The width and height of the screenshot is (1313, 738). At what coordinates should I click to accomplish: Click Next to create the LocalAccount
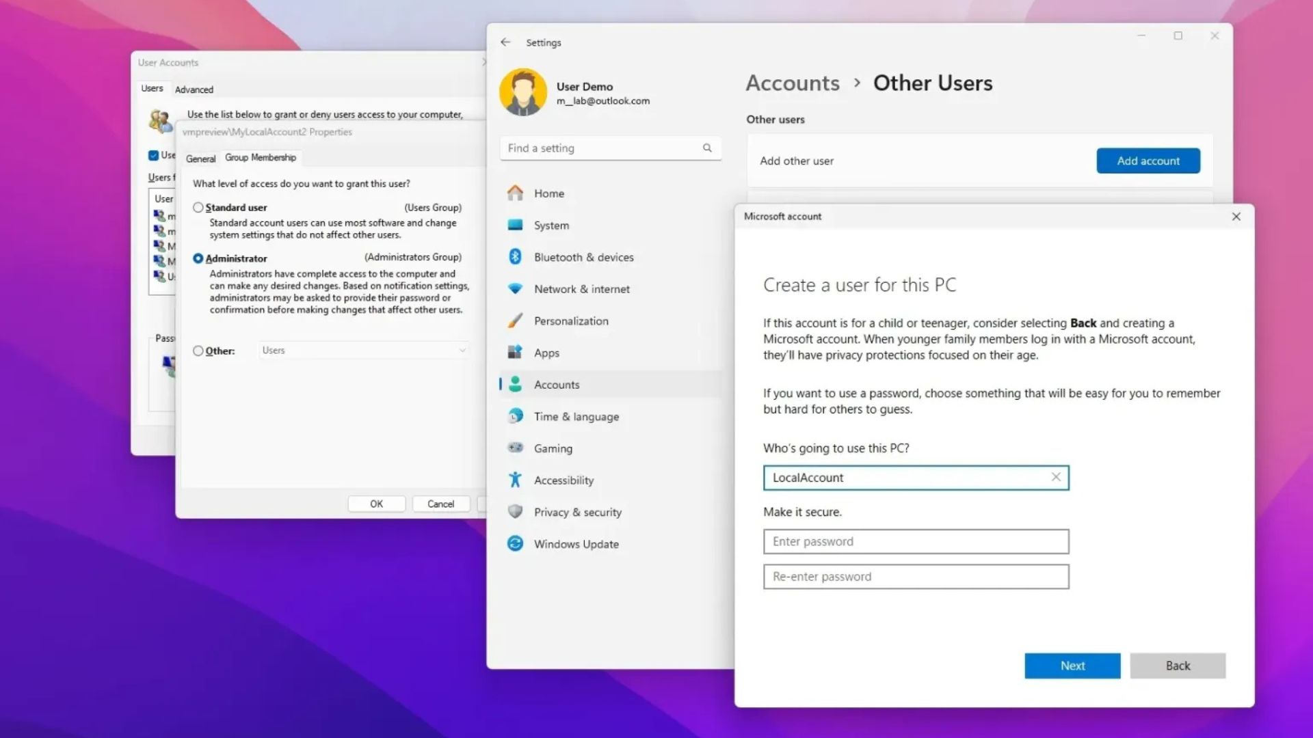click(x=1072, y=665)
